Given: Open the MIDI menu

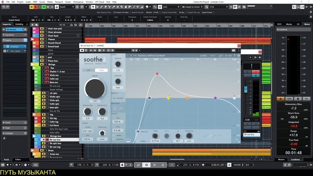Looking at the screenshot, I should tap(35, 2).
